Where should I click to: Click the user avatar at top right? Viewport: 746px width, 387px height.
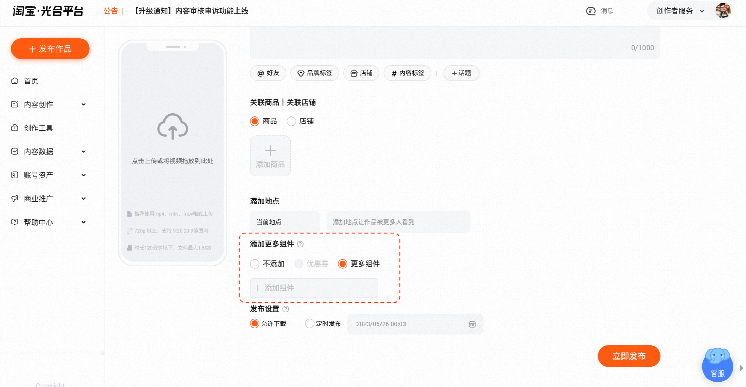[723, 11]
